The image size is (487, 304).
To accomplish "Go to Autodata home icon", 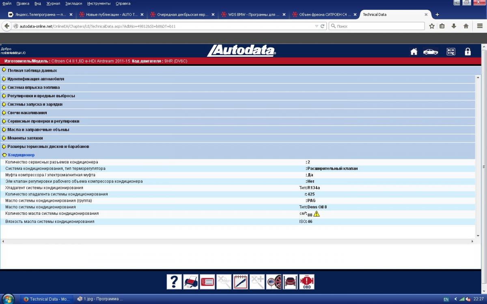I will (414, 51).
